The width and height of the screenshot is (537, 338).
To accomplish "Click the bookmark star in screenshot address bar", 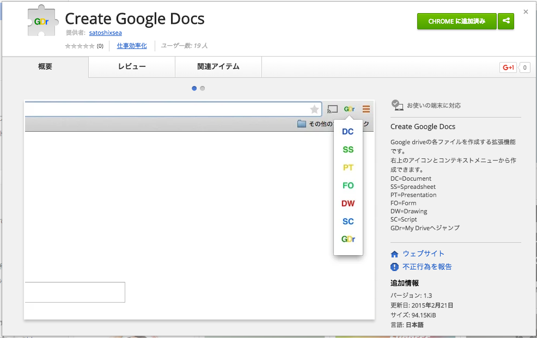I will [x=314, y=109].
